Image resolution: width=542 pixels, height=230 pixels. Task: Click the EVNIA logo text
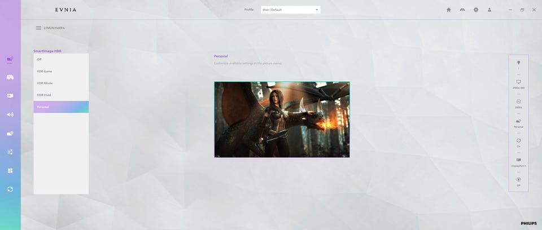tap(65, 10)
